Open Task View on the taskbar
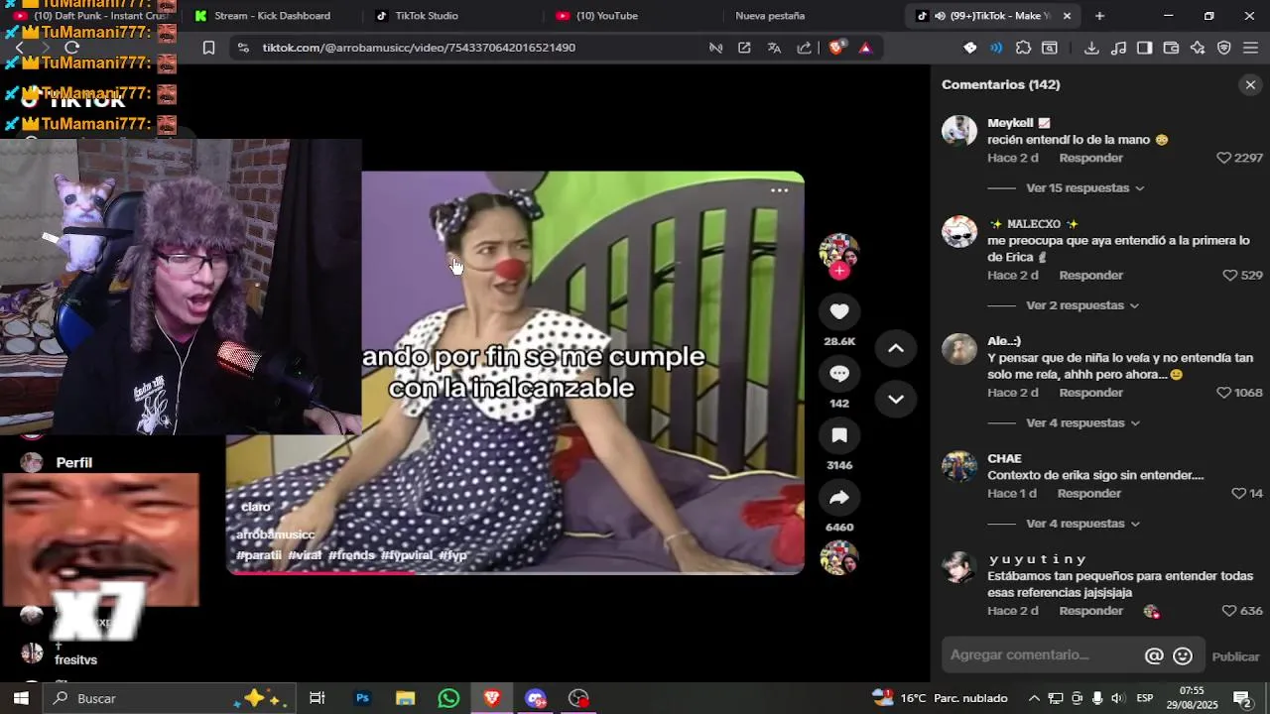This screenshot has height=714, width=1270. [x=317, y=698]
